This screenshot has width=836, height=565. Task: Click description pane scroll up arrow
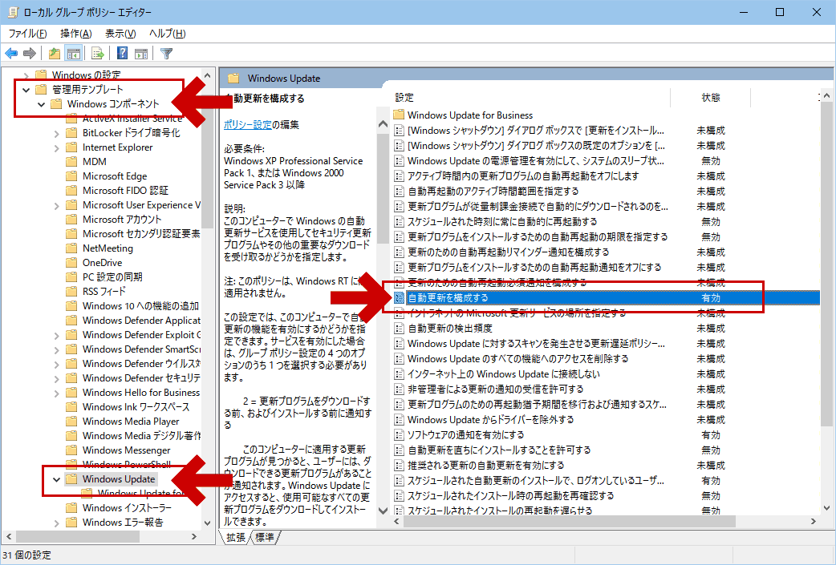pos(383,124)
